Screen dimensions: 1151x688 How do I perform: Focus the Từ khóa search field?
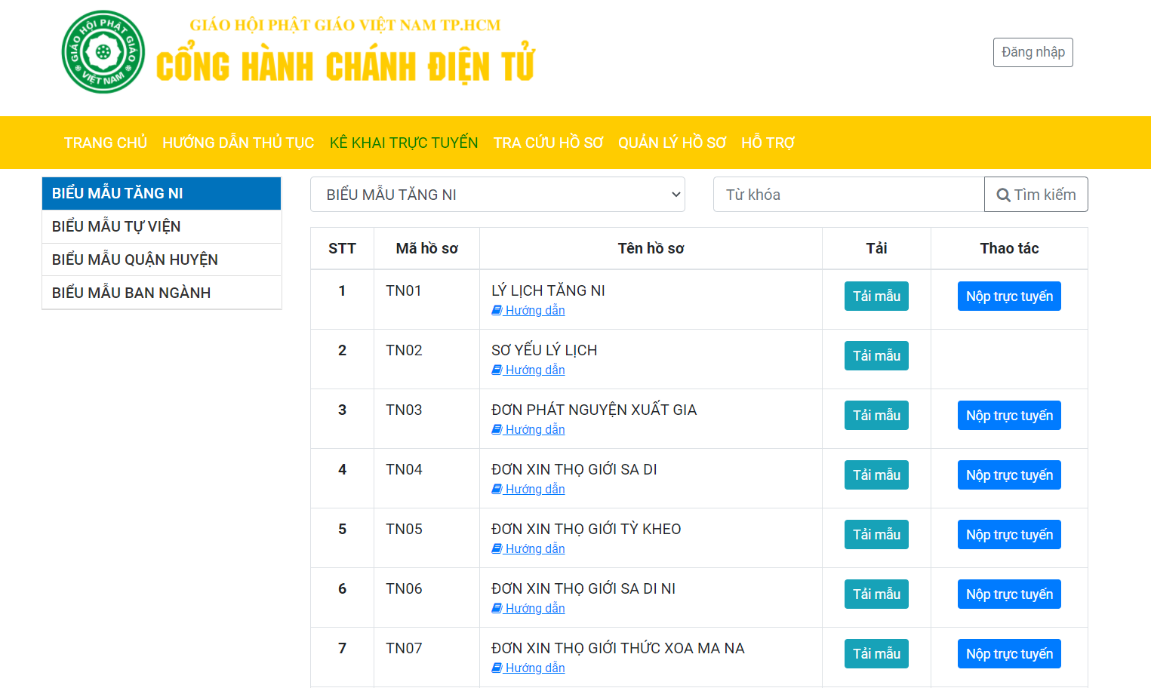848,195
